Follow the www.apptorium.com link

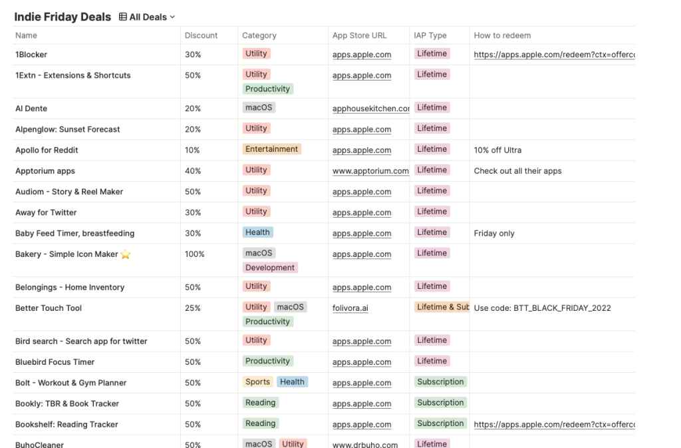click(x=370, y=171)
